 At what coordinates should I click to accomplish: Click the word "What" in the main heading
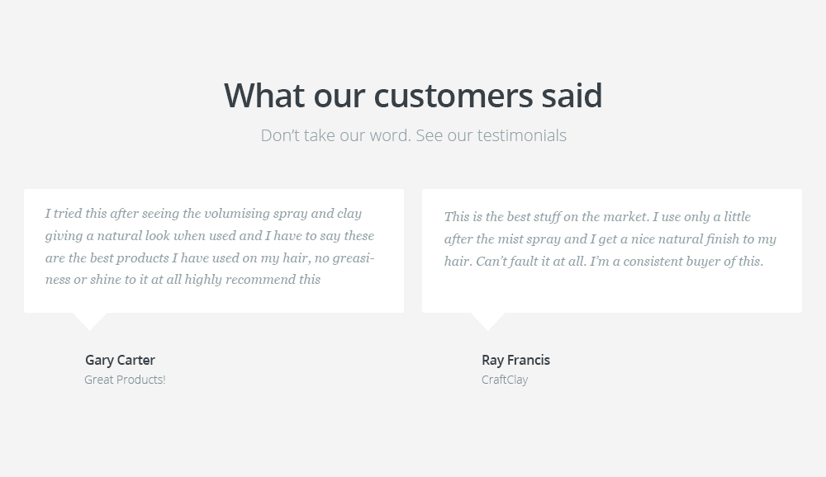[264, 97]
